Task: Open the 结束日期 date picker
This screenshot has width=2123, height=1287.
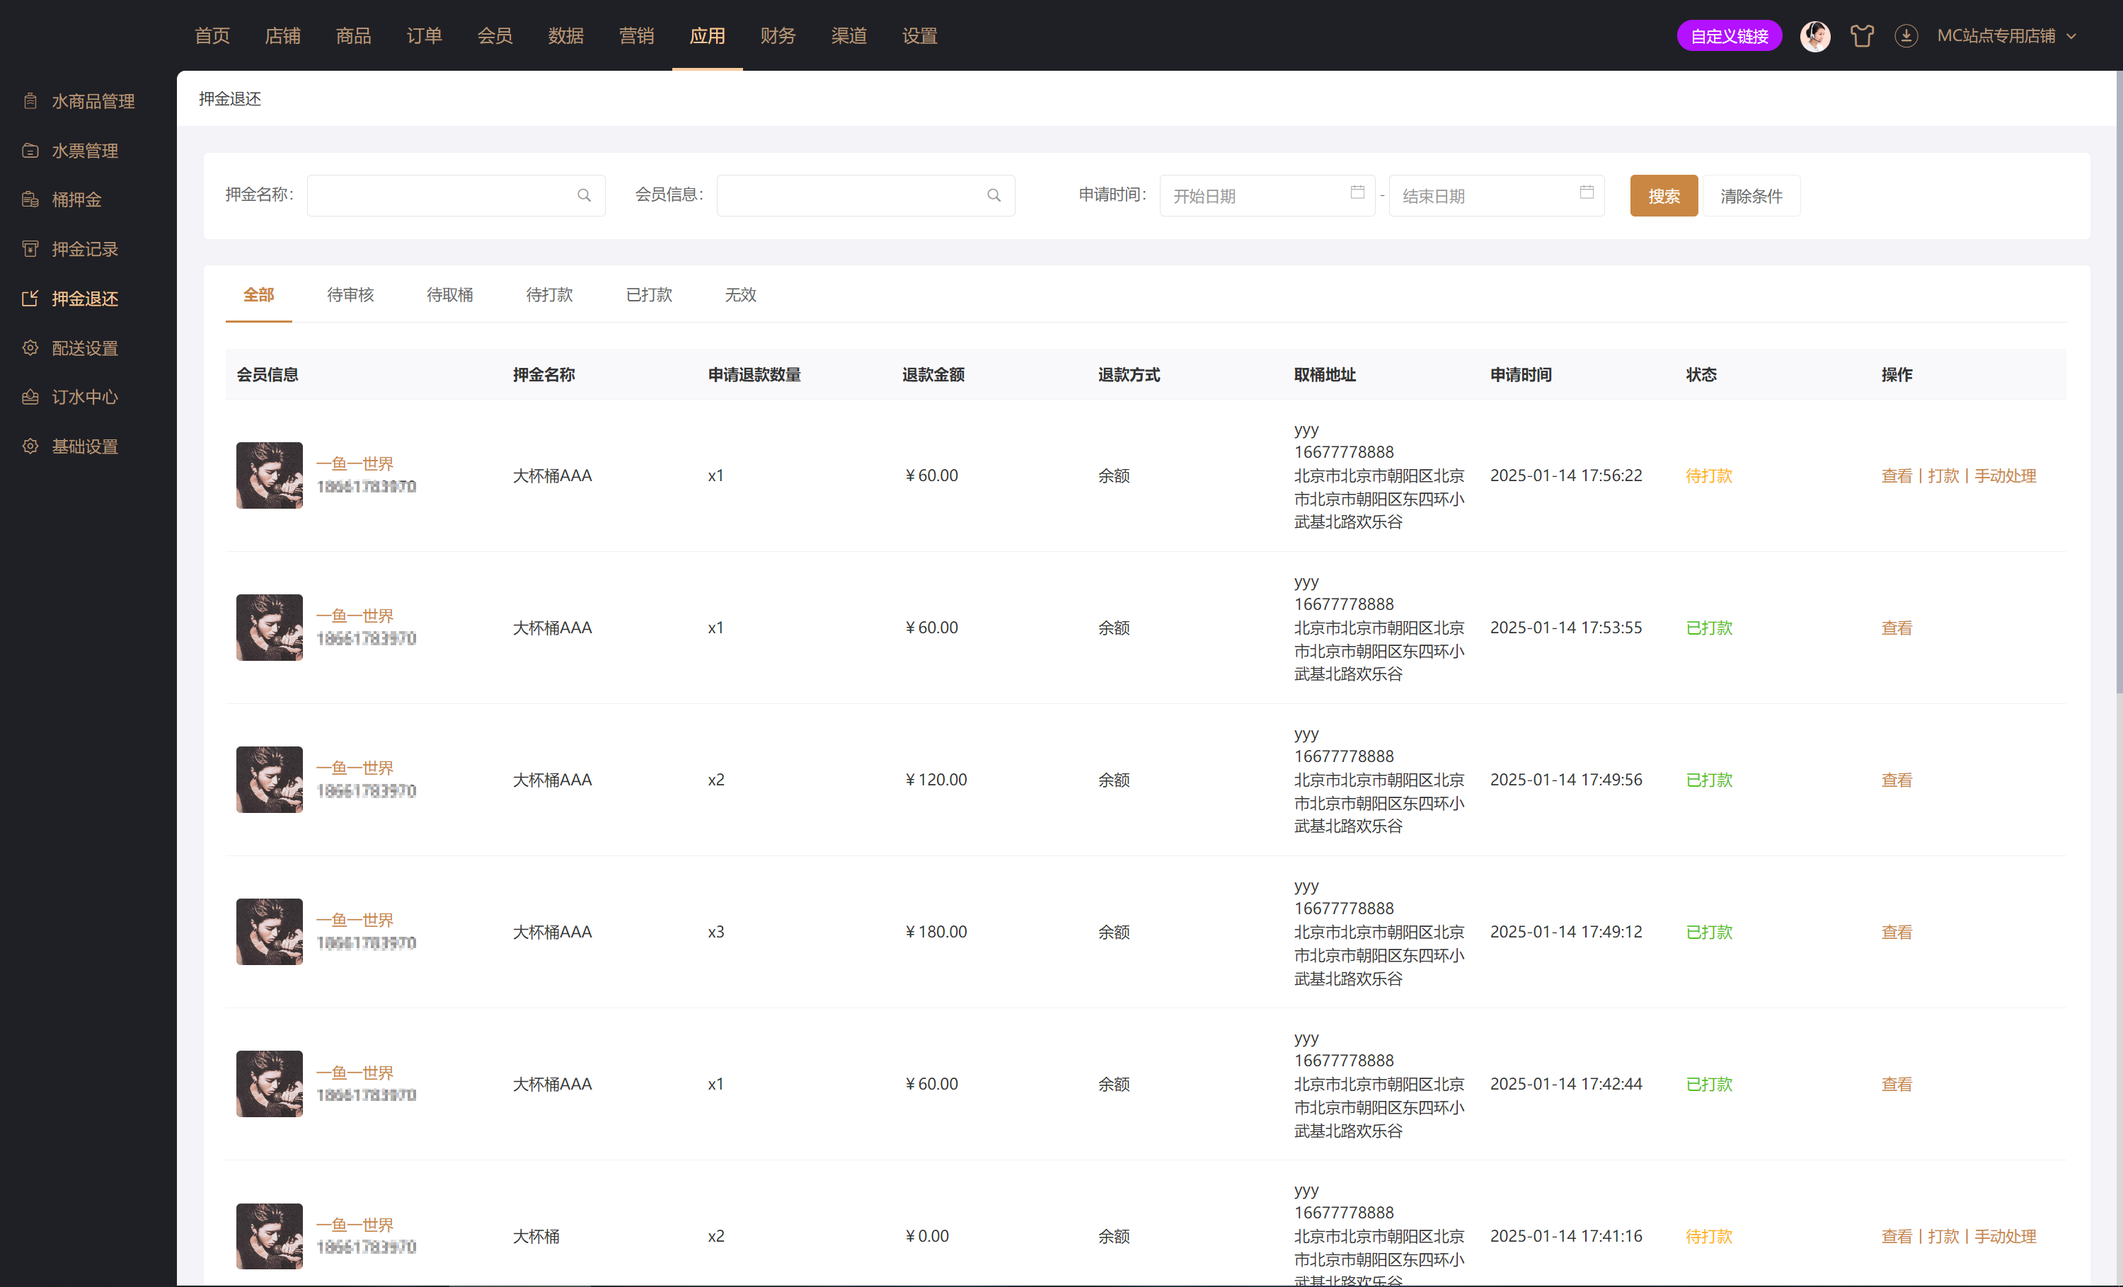Action: (x=1496, y=195)
